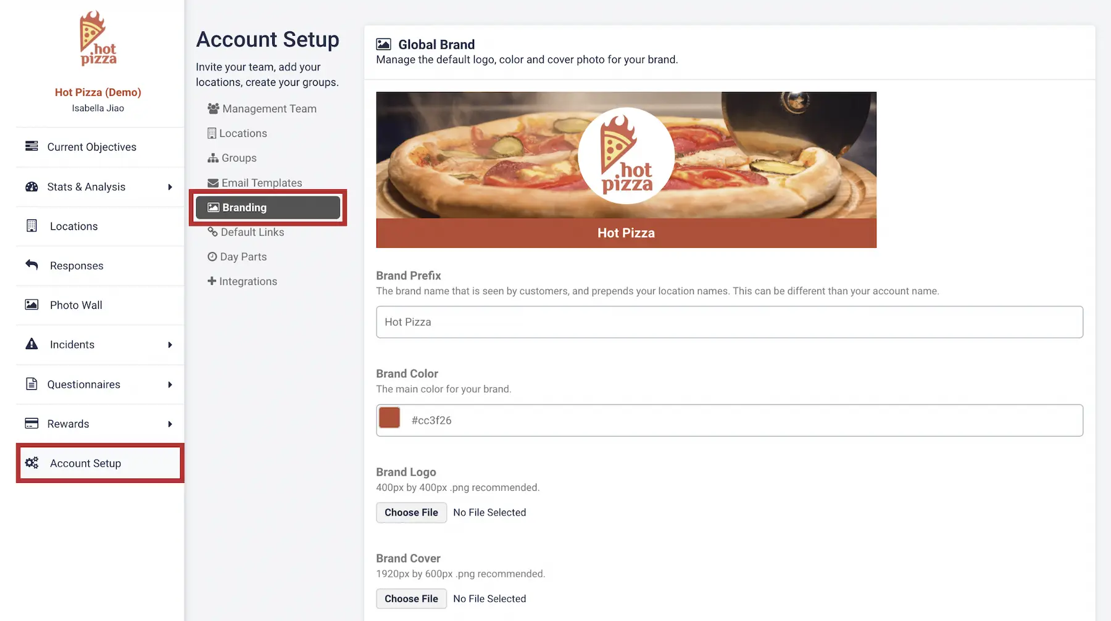Click the Stats & Analysis gauge icon

coord(31,186)
